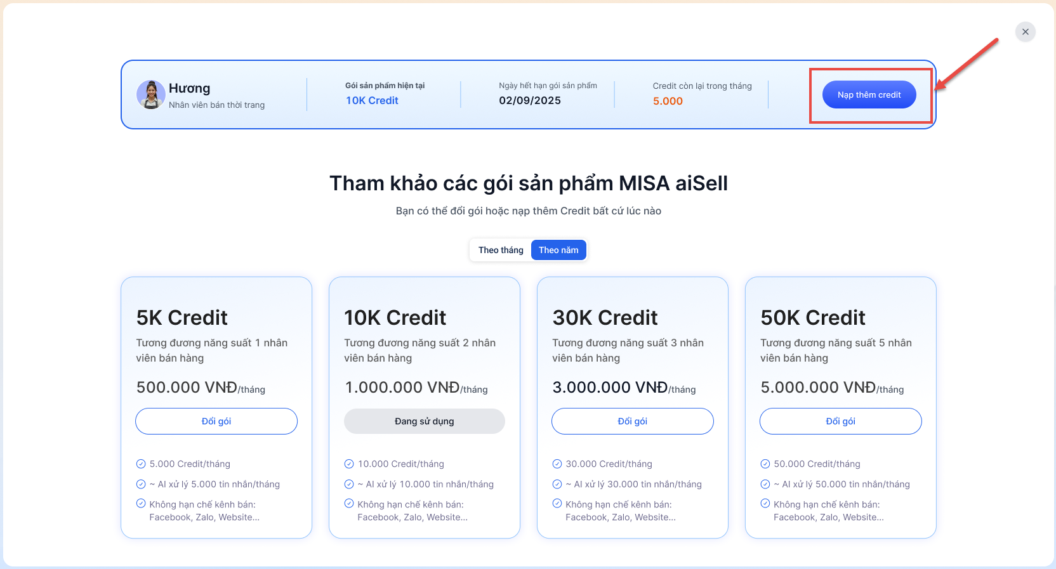
Task: Click the text '~ AI xử lý 30.000 tin nhắn/tháng'
Action: pos(634,484)
